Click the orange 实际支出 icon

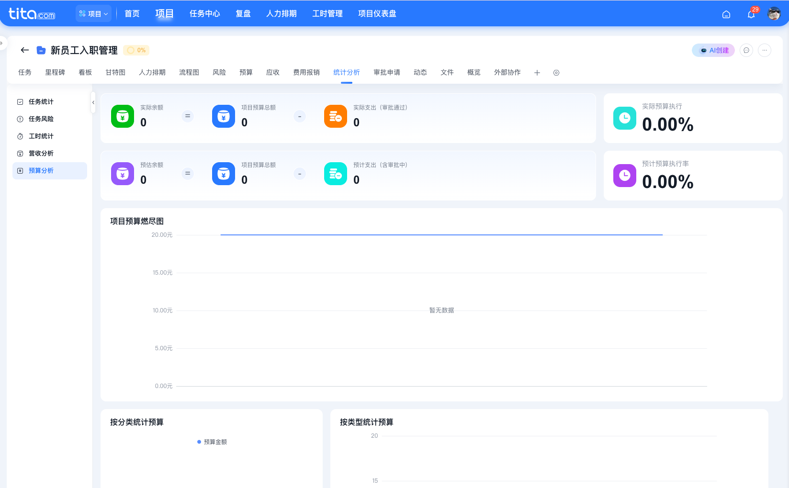pos(336,116)
